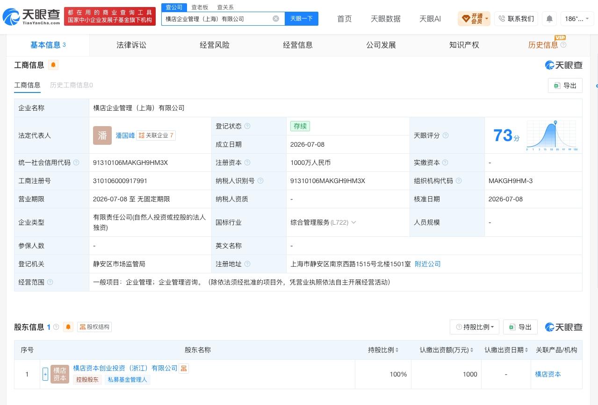Clear the search box text
This screenshot has height=405, width=598.
pyautogui.click(x=276, y=19)
